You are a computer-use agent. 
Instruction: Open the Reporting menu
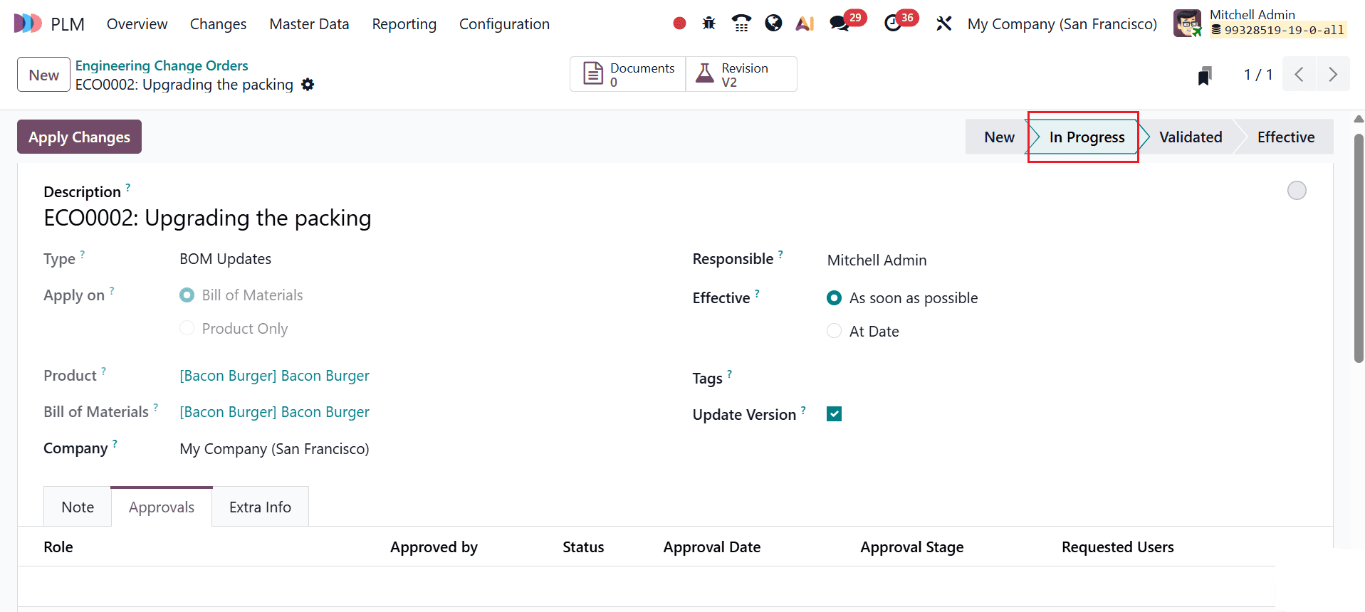coord(404,23)
